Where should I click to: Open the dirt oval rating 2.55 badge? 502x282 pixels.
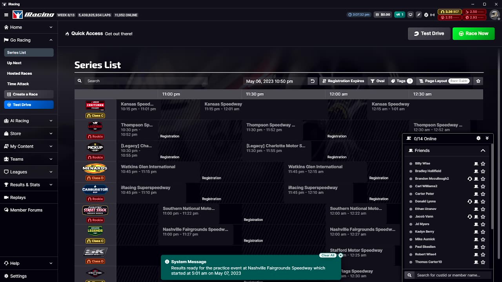pos(450,17)
